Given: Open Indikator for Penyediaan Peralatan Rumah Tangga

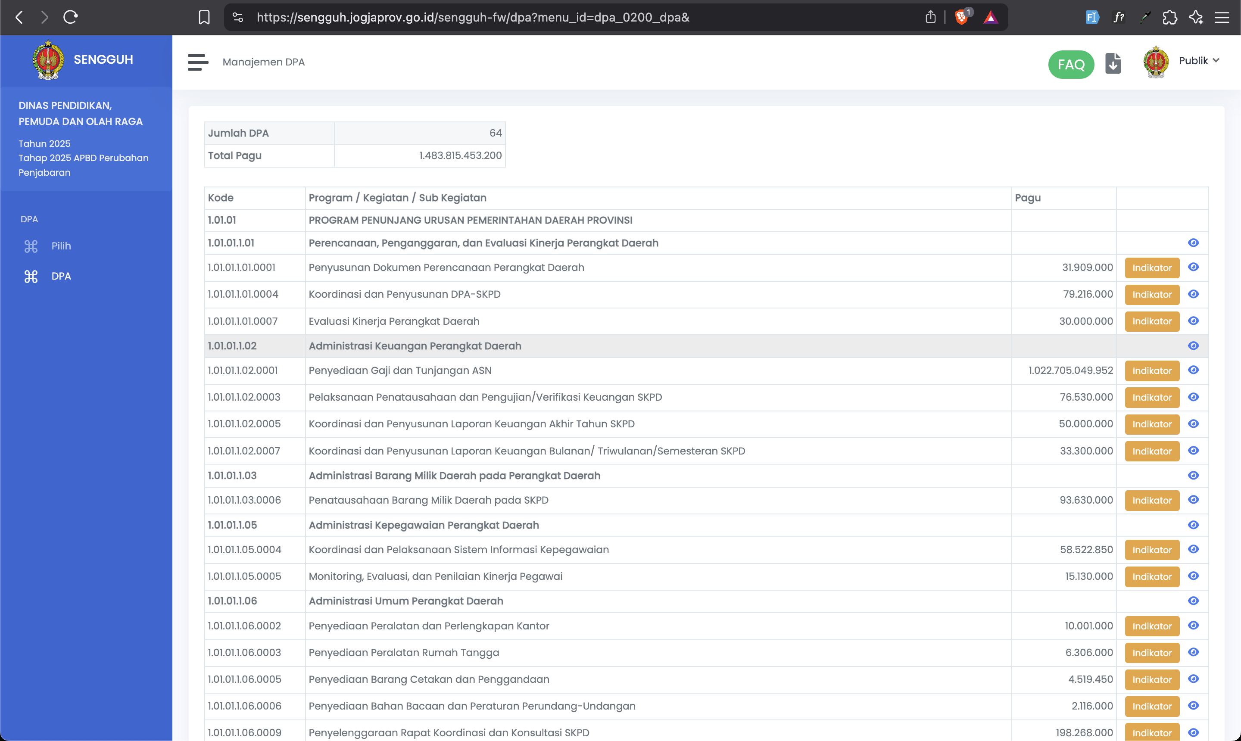Looking at the screenshot, I should [1152, 653].
